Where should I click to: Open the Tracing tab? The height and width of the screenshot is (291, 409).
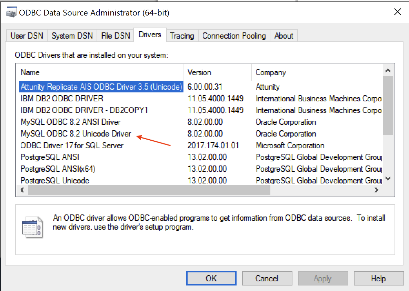pyautogui.click(x=182, y=36)
